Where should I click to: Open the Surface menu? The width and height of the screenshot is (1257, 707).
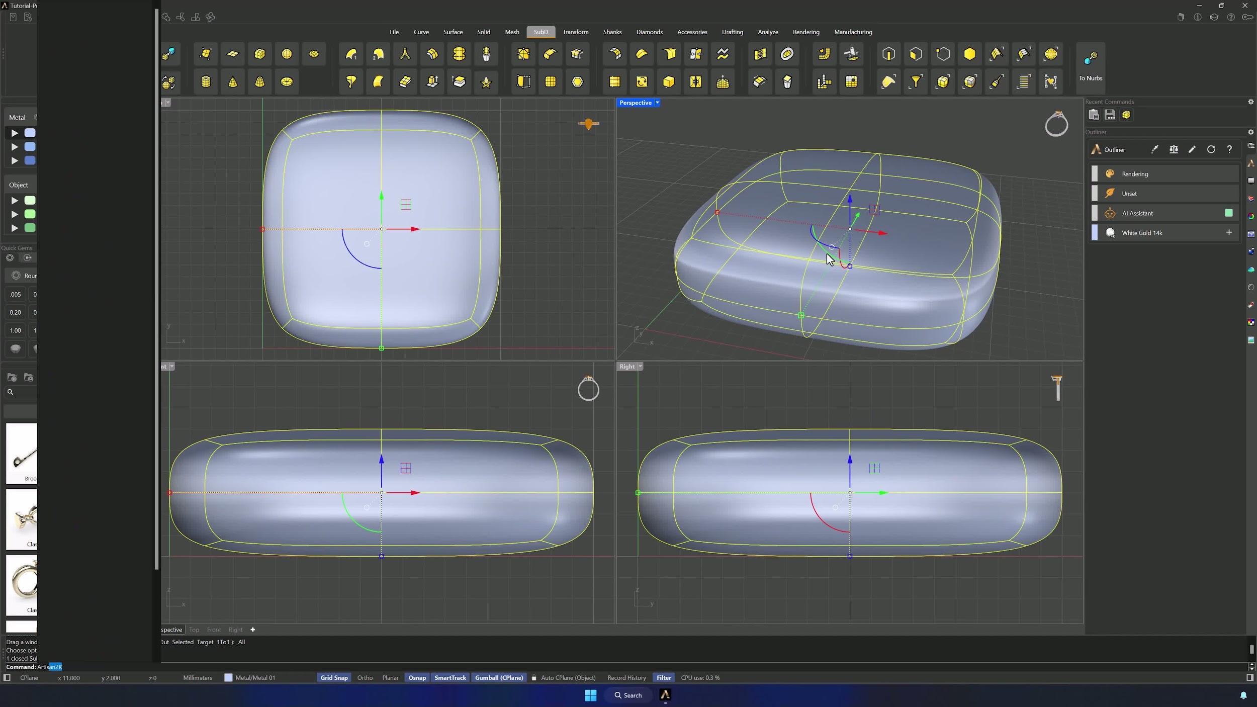pos(453,32)
